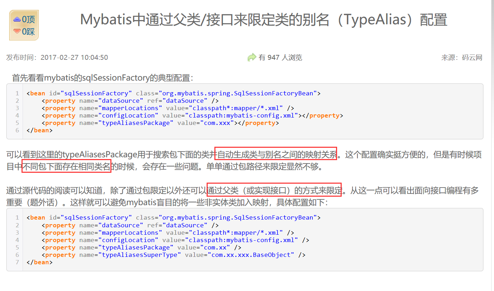Click the phrase 不同包下面存在相同类名
The height and width of the screenshot is (291, 494).
pyautogui.click(x=67, y=167)
